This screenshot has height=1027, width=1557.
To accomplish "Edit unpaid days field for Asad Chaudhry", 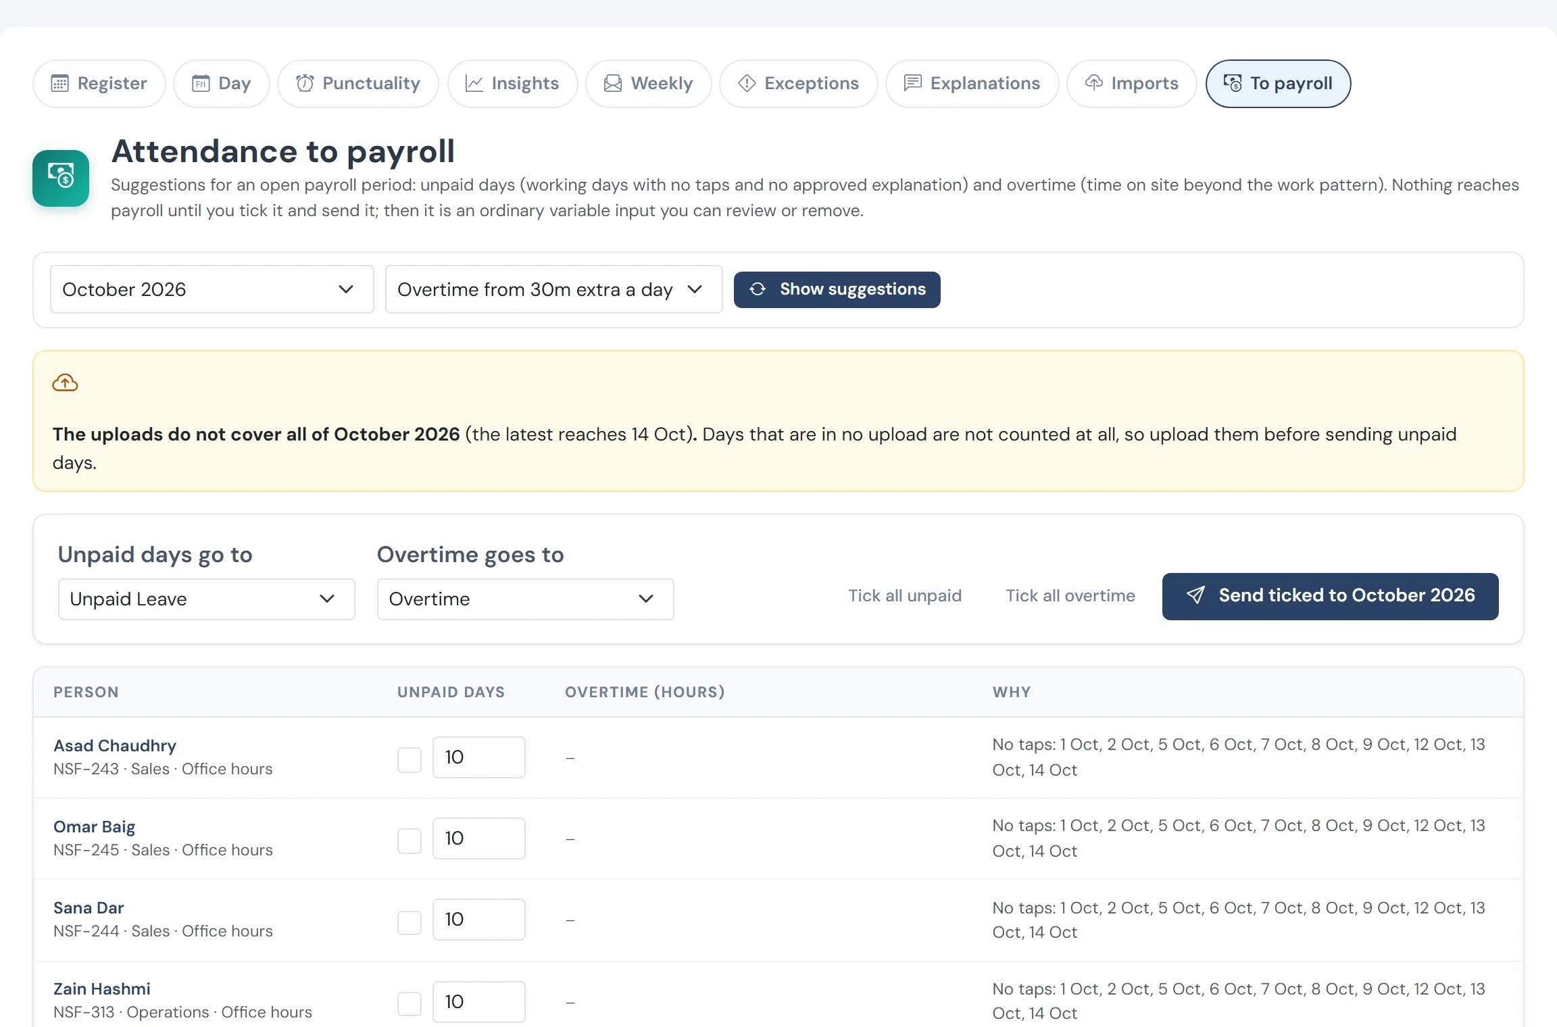I will pyautogui.click(x=479, y=757).
